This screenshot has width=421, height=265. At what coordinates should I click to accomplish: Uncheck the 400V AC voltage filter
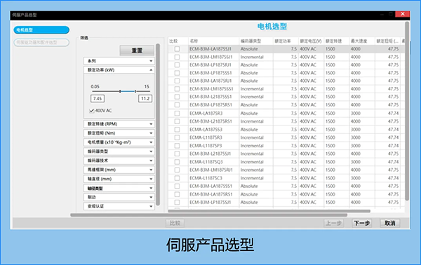point(91,111)
